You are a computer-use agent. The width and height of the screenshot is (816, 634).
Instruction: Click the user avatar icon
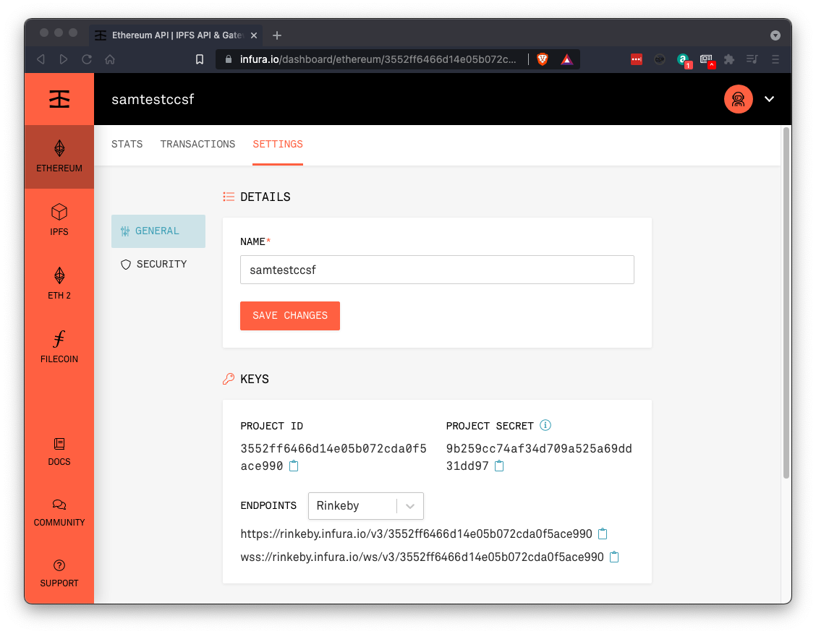(738, 99)
